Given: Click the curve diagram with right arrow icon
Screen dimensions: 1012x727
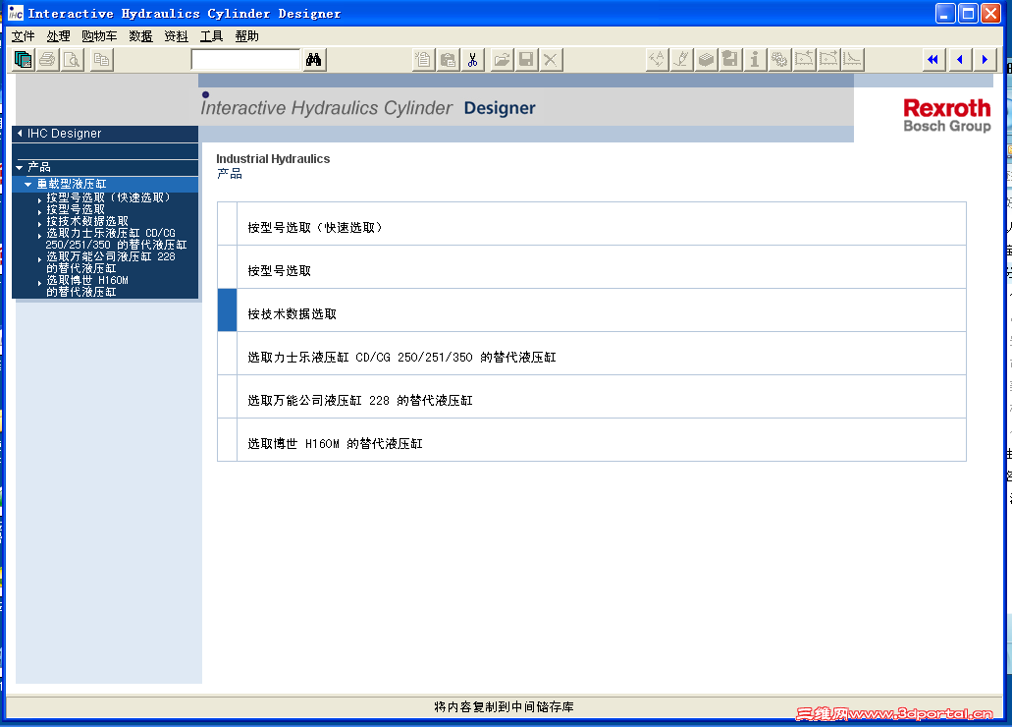Looking at the screenshot, I should (828, 60).
